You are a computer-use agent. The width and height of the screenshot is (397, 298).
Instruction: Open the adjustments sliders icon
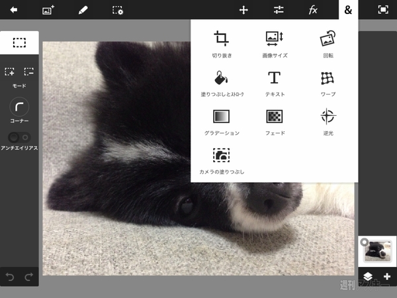pyautogui.click(x=279, y=10)
